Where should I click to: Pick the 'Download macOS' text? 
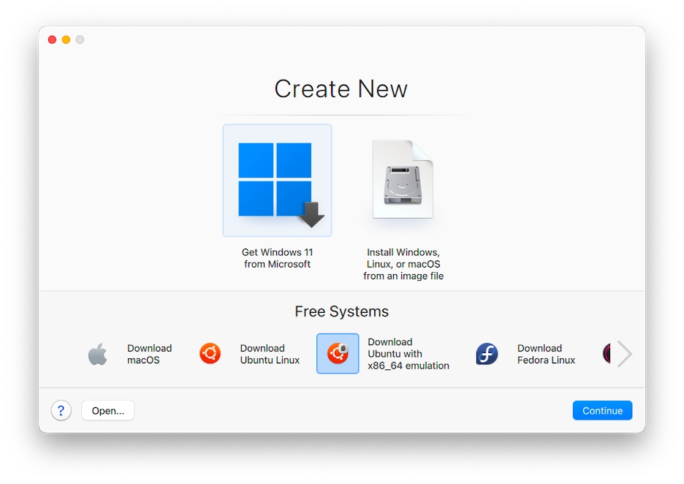point(149,355)
